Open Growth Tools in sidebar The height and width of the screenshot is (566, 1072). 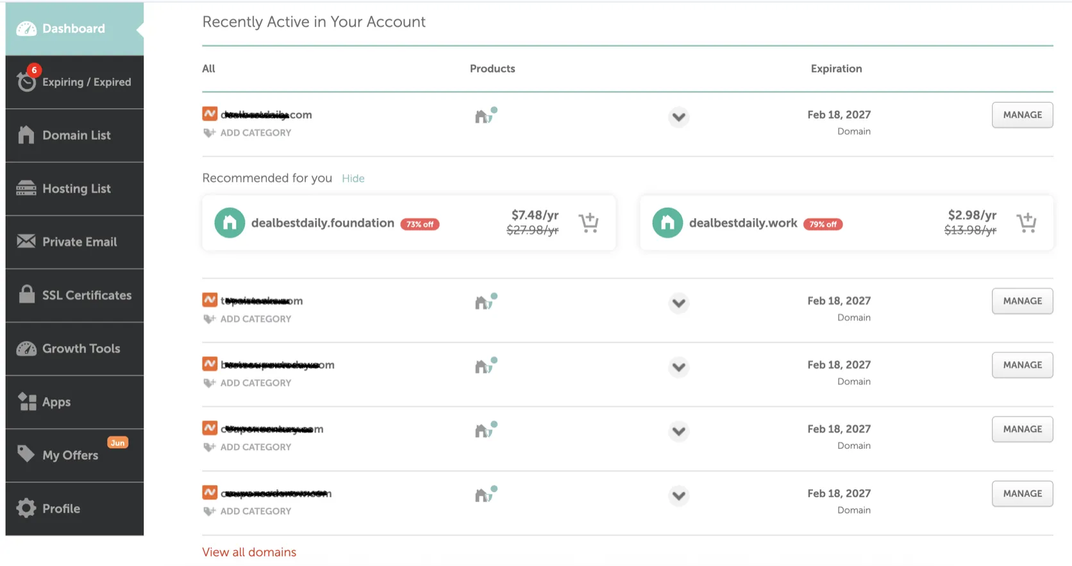tap(74, 349)
